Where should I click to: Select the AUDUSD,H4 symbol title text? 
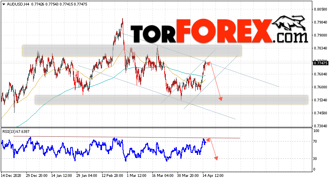click(18, 4)
